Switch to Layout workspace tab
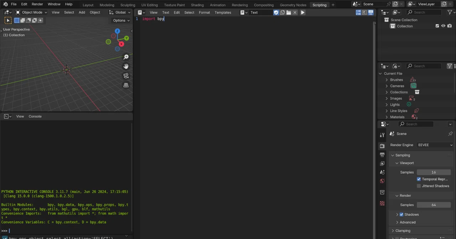The width and height of the screenshot is (456, 239). click(88, 5)
